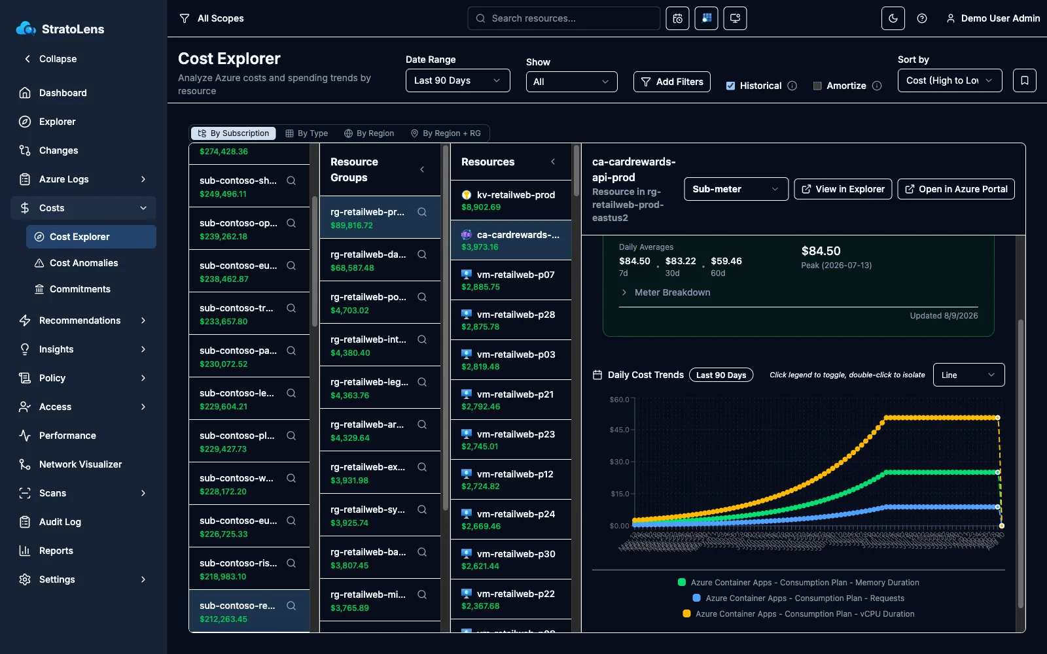The width and height of the screenshot is (1047, 654).
Task: Switch to the By Region tab
Action: (369, 133)
